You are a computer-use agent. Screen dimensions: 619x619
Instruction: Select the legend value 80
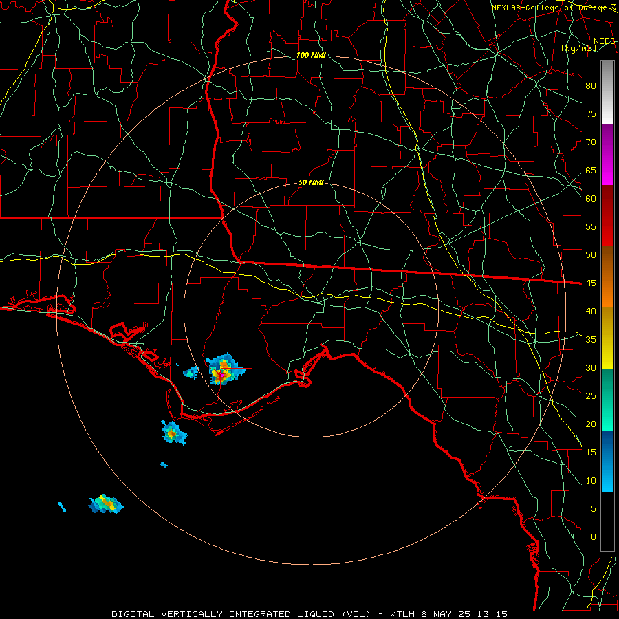pyautogui.click(x=591, y=86)
